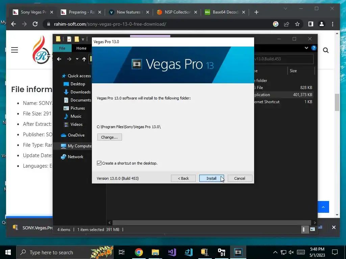The height and width of the screenshot is (259, 346).
Task: Open the File tab in File Explorer
Action: pyautogui.click(x=62, y=48)
